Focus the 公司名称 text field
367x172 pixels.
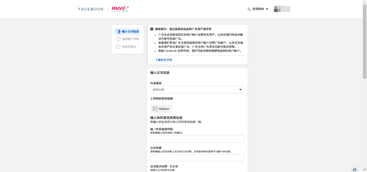pyautogui.click(x=197, y=158)
